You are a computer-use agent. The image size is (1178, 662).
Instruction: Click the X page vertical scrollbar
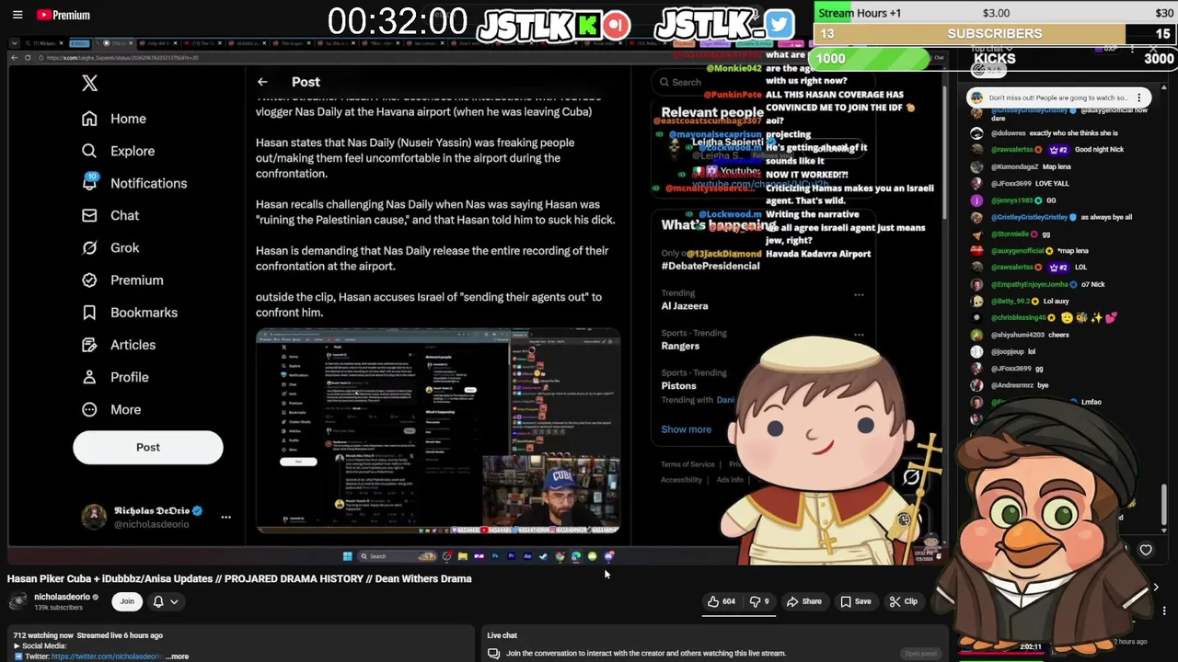(x=944, y=154)
